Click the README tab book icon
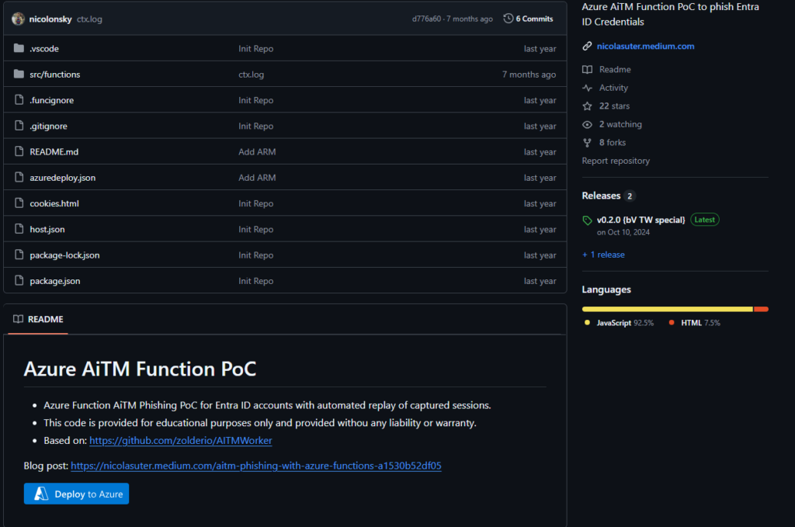This screenshot has width=795, height=527. [x=19, y=319]
